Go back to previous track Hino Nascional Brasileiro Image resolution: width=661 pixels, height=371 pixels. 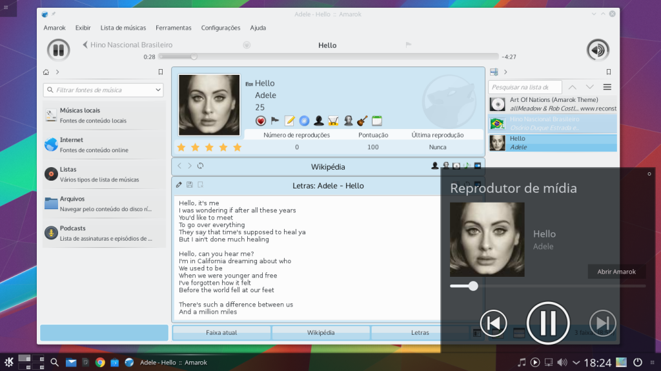[x=127, y=45]
